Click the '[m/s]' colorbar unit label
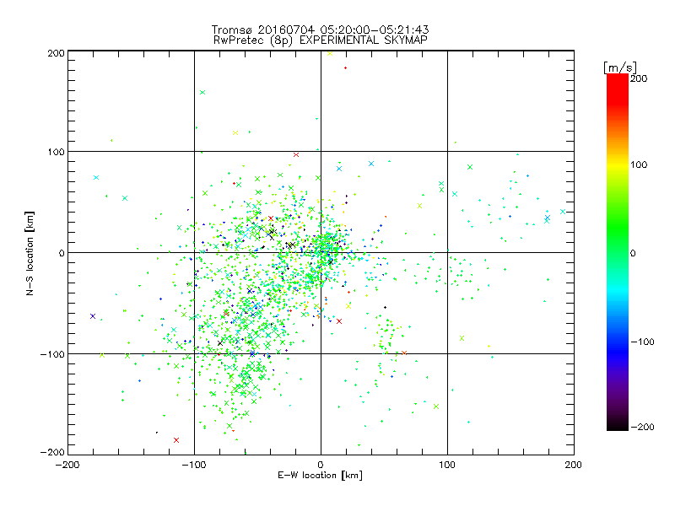The image size is (675, 506). pyautogui.click(x=619, y=67)
